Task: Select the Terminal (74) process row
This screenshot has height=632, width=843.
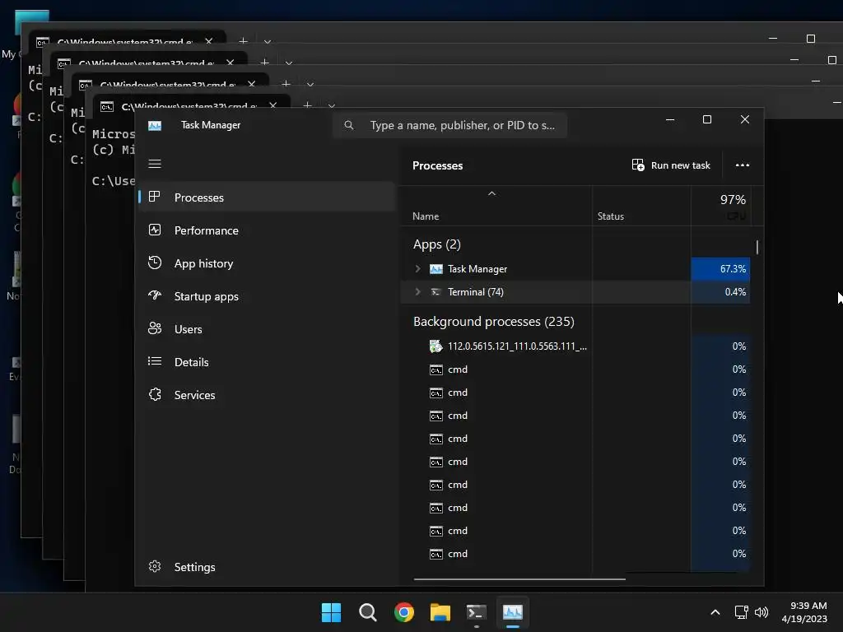Action: point(575,292)
